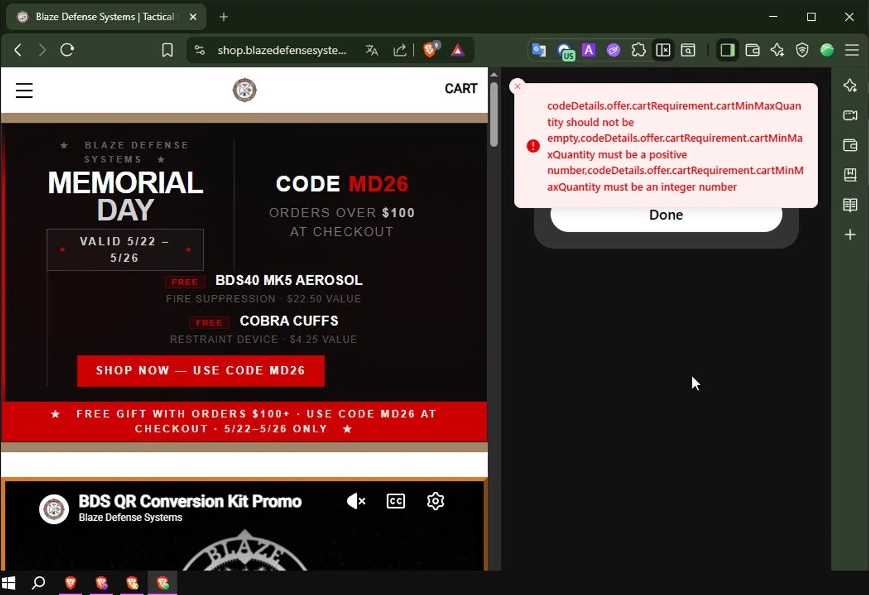Open the browser main menu
The height and width of the screenshot is (595, 869).
pos(852,50)
